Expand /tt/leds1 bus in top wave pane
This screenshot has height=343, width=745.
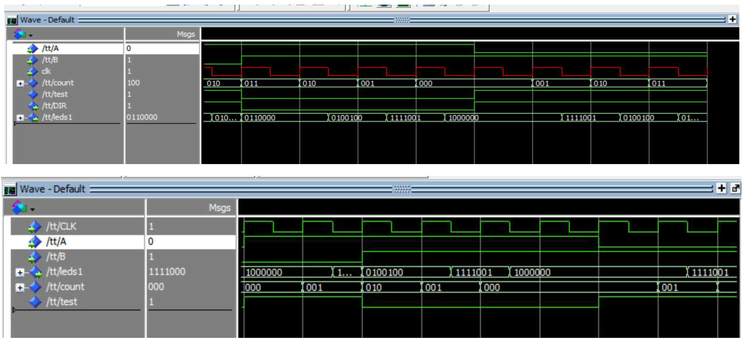20,118
